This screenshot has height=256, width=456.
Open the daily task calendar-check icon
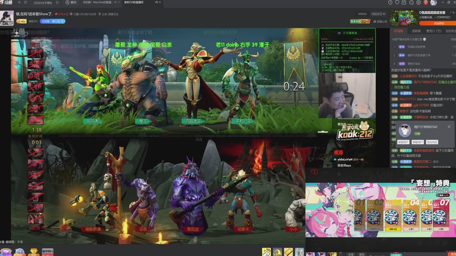pyautogui.click(x=404, y=2)
